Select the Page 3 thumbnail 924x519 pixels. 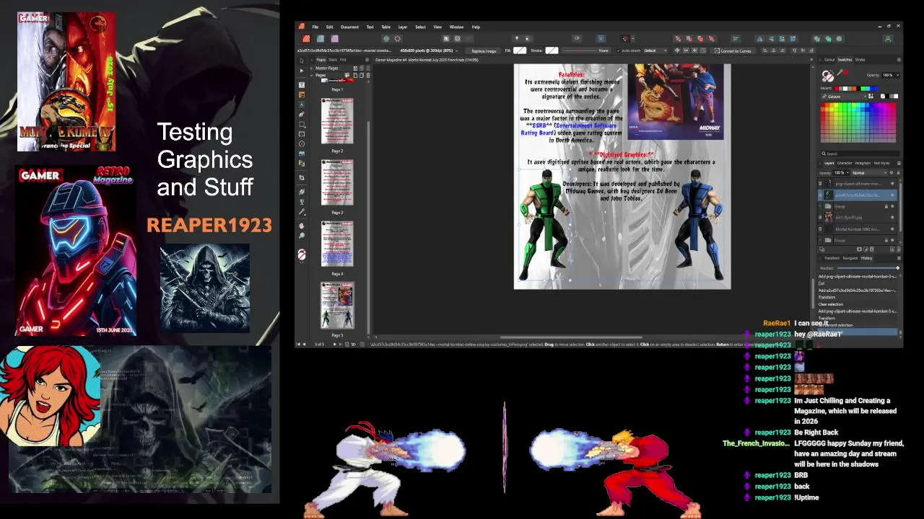(337, 182)
